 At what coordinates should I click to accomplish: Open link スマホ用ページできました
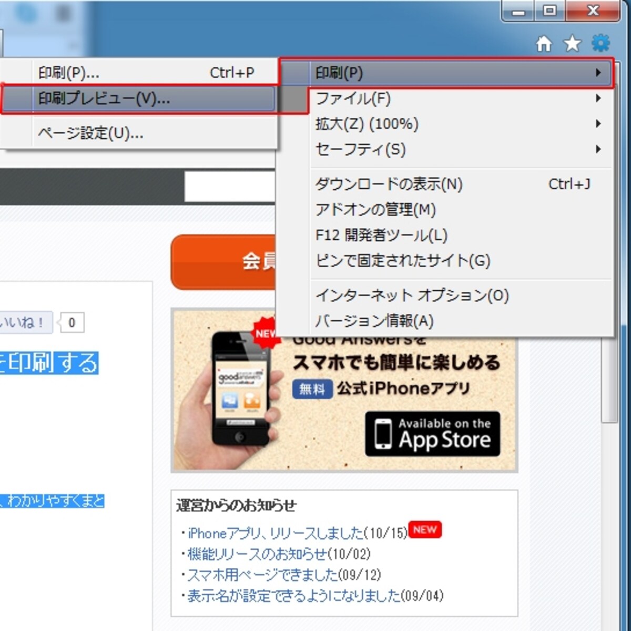[263, 574]
